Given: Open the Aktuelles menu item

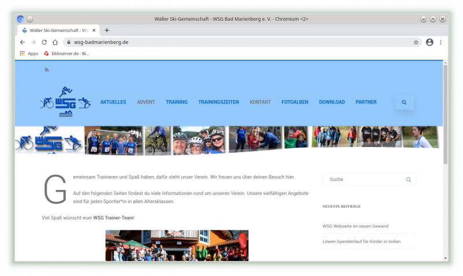Looking at the screenshot, I should click(x=113, y=102).
